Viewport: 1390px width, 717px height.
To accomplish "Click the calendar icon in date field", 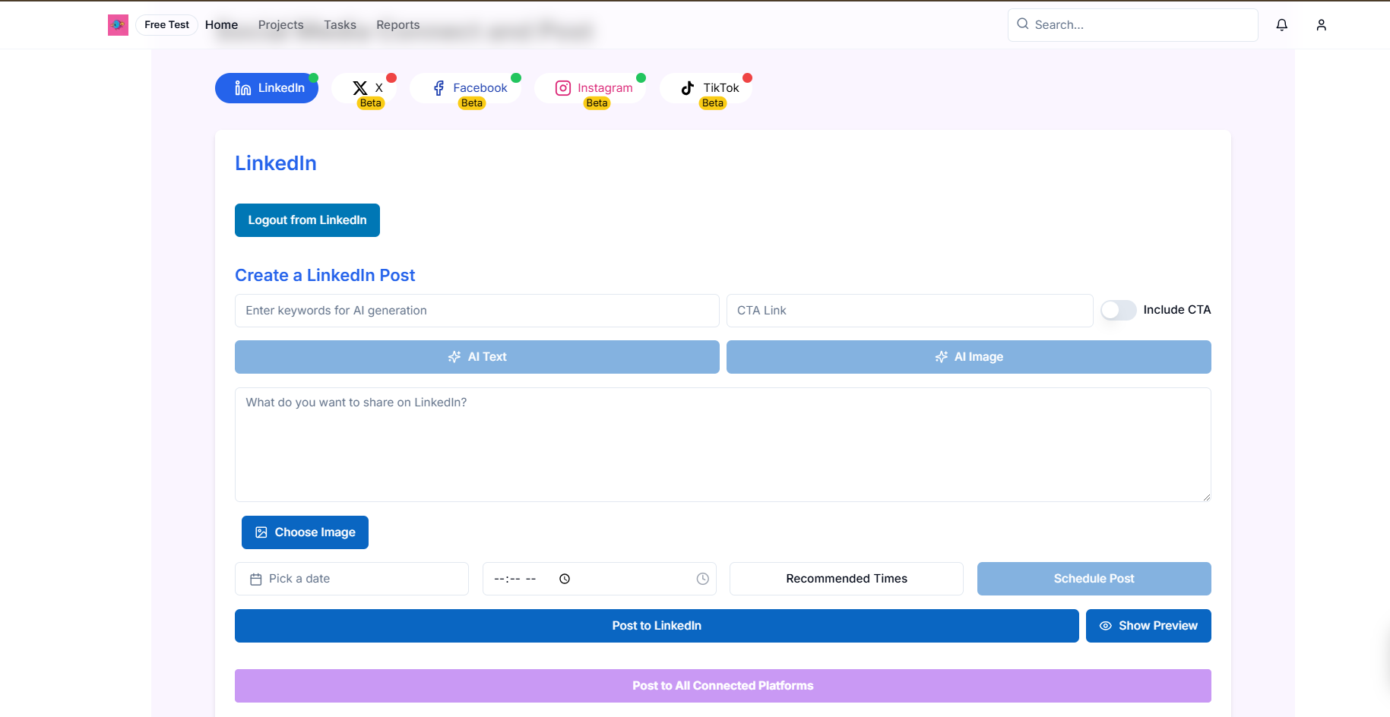I will [256, 579].
